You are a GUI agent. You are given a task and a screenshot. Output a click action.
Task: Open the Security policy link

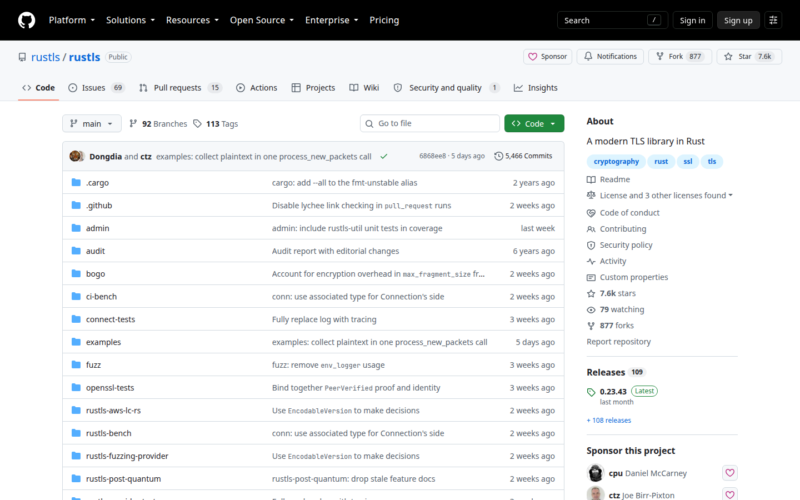click(620, 245)
